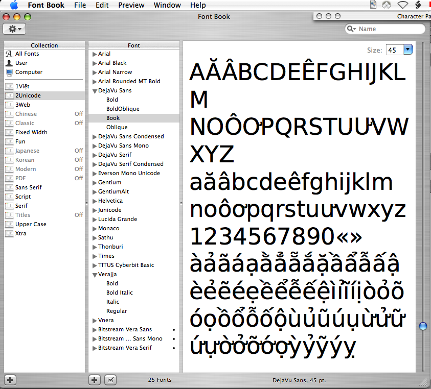
Task: Open the Preview menu
Action: 131,5
